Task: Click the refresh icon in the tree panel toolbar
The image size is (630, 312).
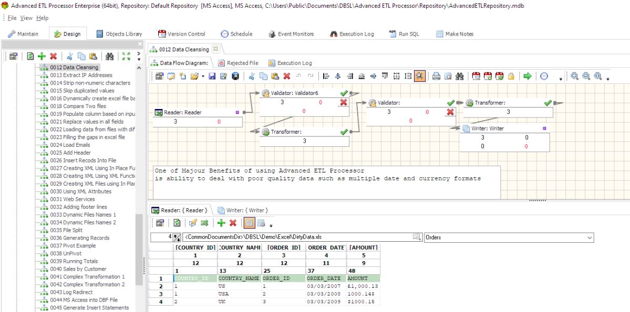Action: (30, 56)
